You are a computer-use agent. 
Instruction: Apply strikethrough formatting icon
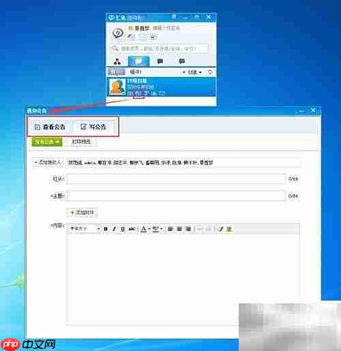tap(132, 229)
